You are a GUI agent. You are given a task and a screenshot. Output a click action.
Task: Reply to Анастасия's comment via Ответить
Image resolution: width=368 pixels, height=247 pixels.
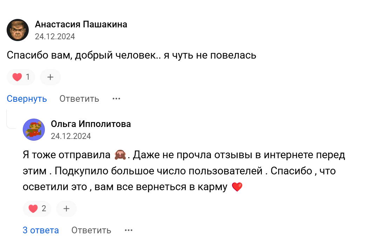(x=79, y=99)
